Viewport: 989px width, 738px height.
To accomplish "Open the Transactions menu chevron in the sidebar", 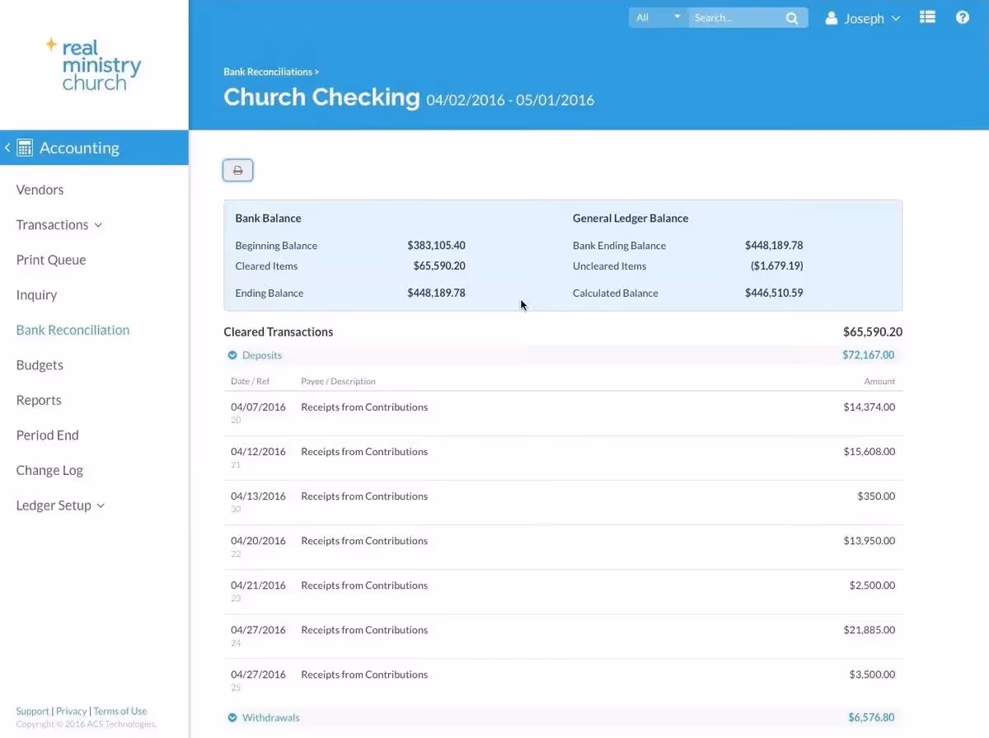I will click(x=96, y=224).
